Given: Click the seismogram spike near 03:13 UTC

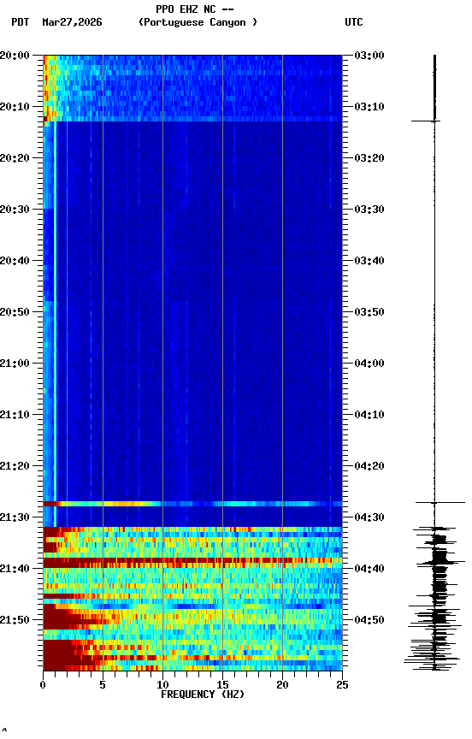Looking at the screenshot, I should tap(426, 121).
